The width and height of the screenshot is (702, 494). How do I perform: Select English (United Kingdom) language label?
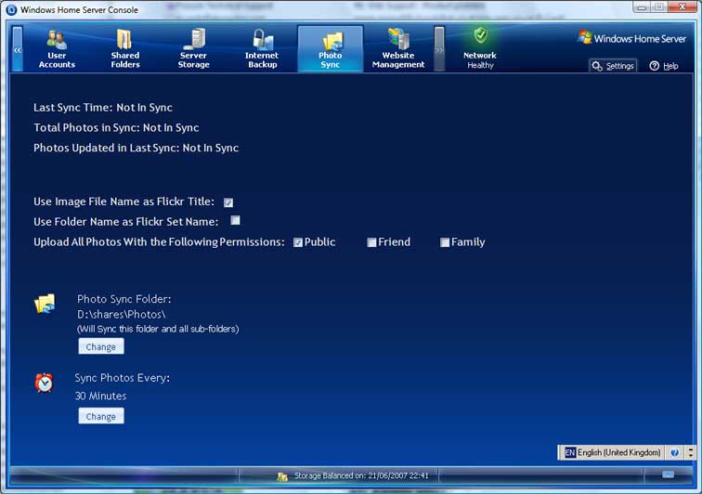coord(618,453)
